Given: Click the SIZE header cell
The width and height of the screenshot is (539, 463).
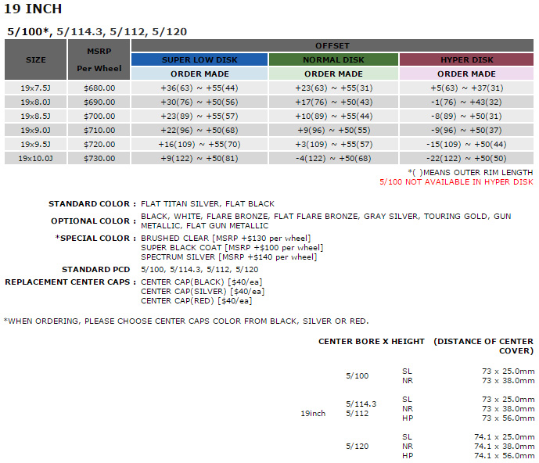Looking at the screenshot, I should 36,59.
